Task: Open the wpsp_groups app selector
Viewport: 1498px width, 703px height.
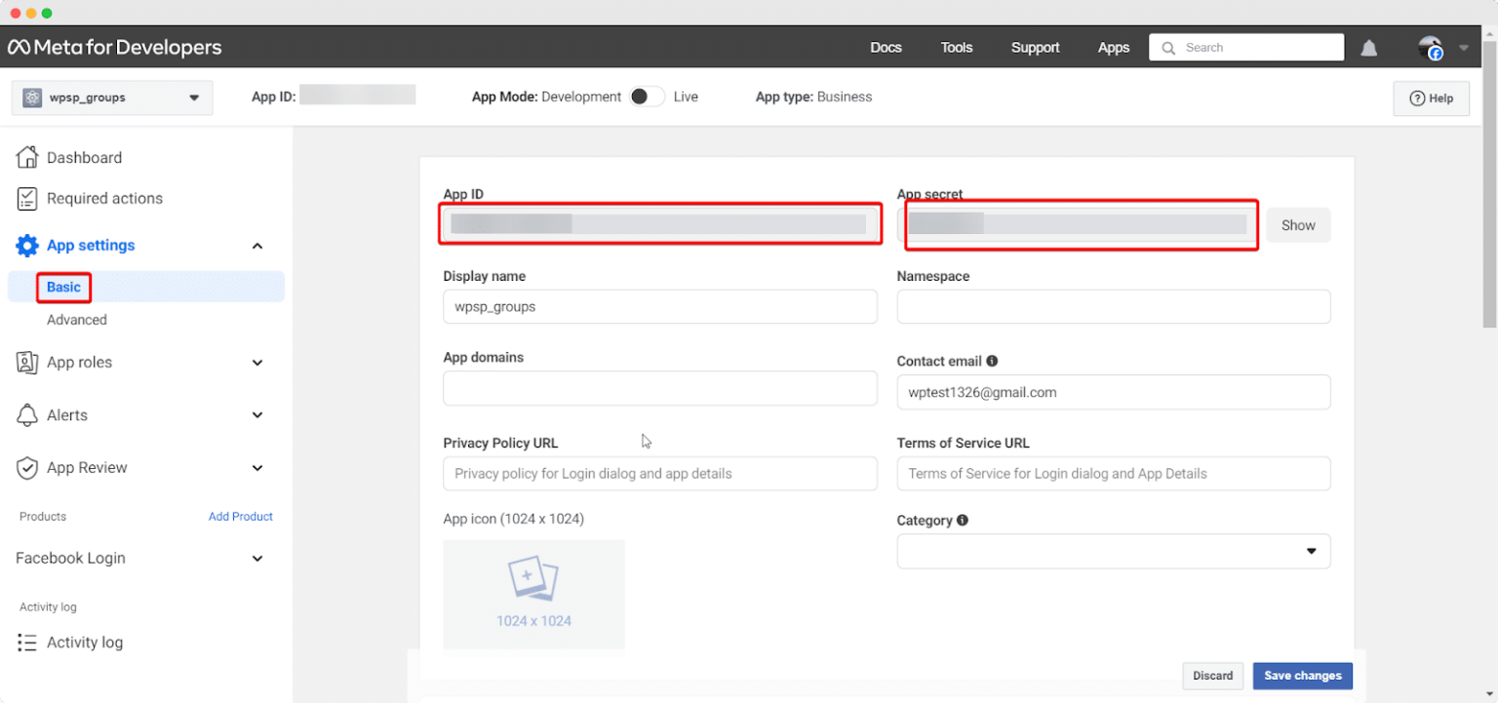Action: point(110,98)
